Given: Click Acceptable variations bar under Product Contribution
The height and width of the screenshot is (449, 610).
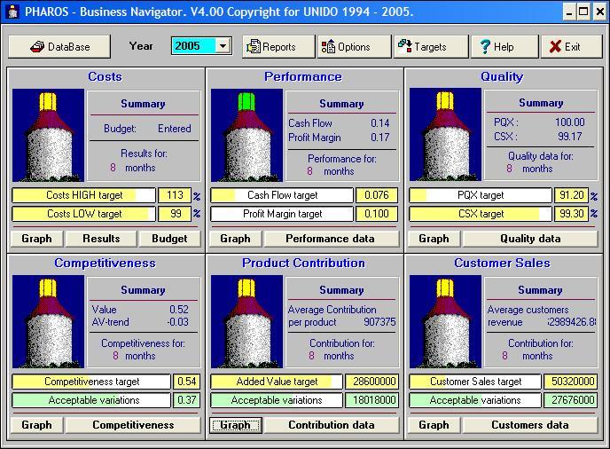Looking at the screenshot, I should [x=277, y=400].
